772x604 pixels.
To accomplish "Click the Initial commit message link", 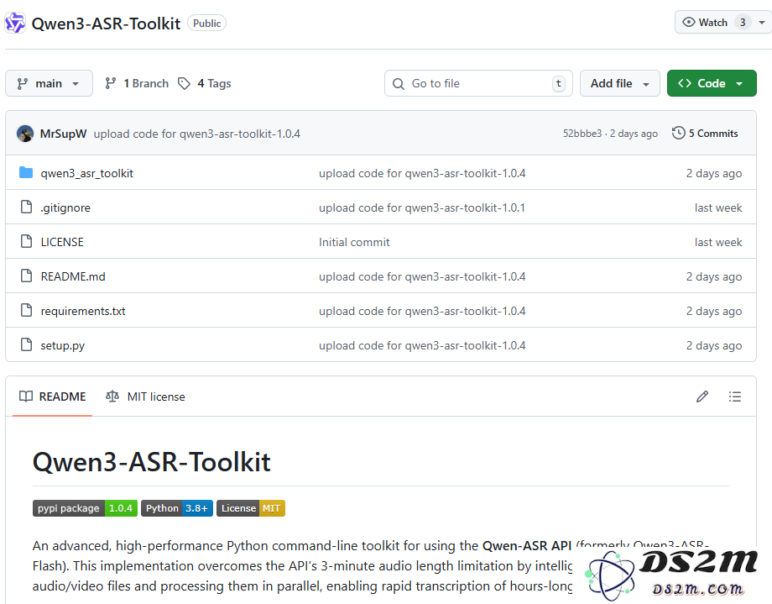I will tap(354, 241).
